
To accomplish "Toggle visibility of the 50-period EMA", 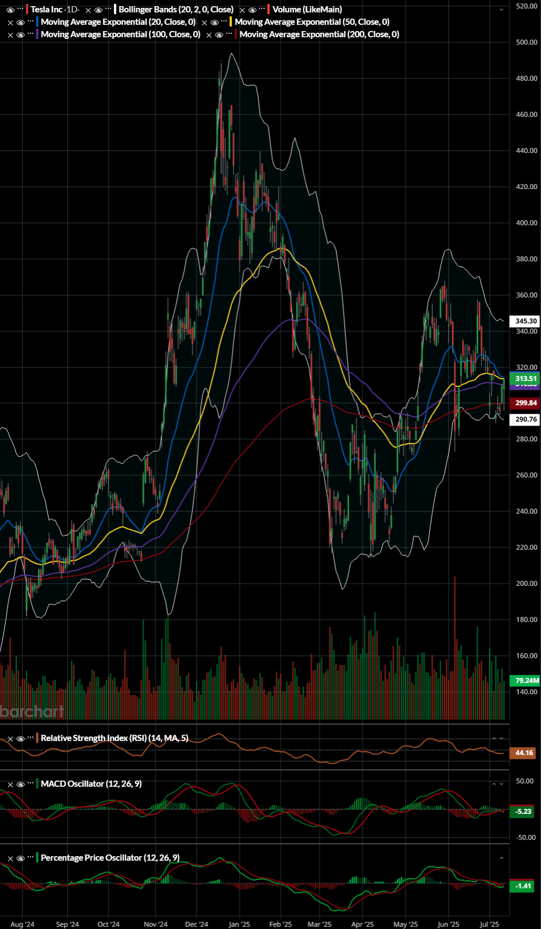I will 214,22.
